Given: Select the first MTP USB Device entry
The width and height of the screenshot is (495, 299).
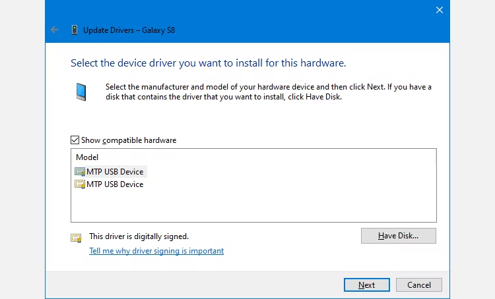Looking at the screenshot, I should point(115,172).
